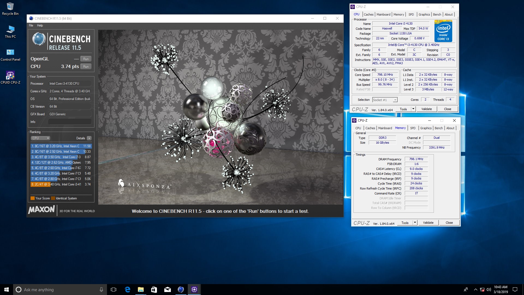This screenshot has height=295, width=524.
Task: Switch to SPD tab in top CPU-Z
Action: coord(411,14)
